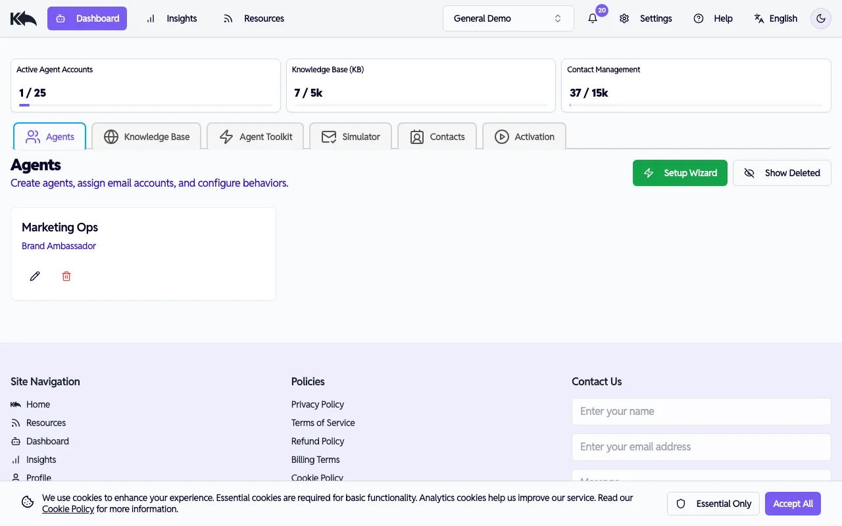Toggle Show Deleted agents

(x=781, y=172)
